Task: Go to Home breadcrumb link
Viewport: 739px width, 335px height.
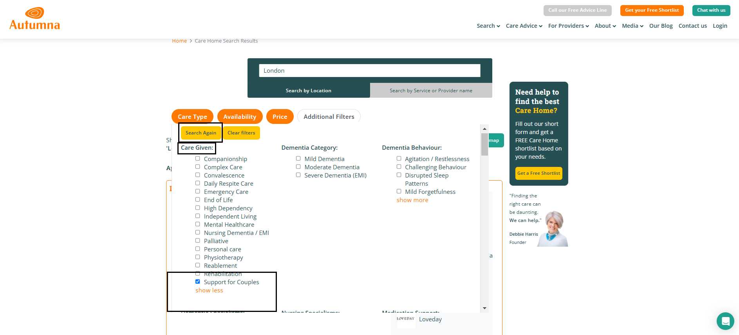Action: tap(179, 41)
